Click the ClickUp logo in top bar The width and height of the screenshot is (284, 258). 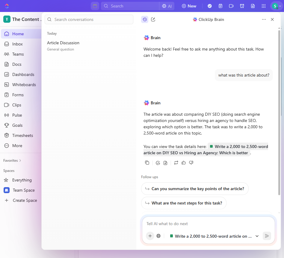(7, 6)
